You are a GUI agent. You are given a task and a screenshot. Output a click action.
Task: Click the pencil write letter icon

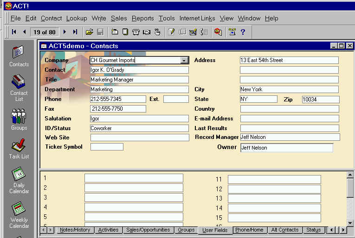(171, 32)
